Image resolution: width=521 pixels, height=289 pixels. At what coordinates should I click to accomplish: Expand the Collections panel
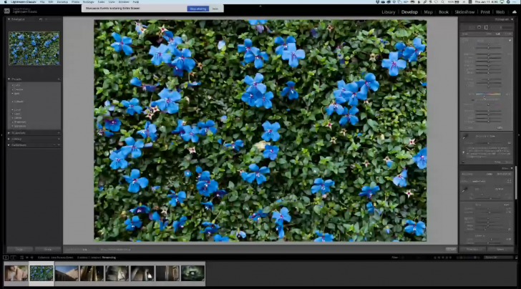click(x=9, y=145)
